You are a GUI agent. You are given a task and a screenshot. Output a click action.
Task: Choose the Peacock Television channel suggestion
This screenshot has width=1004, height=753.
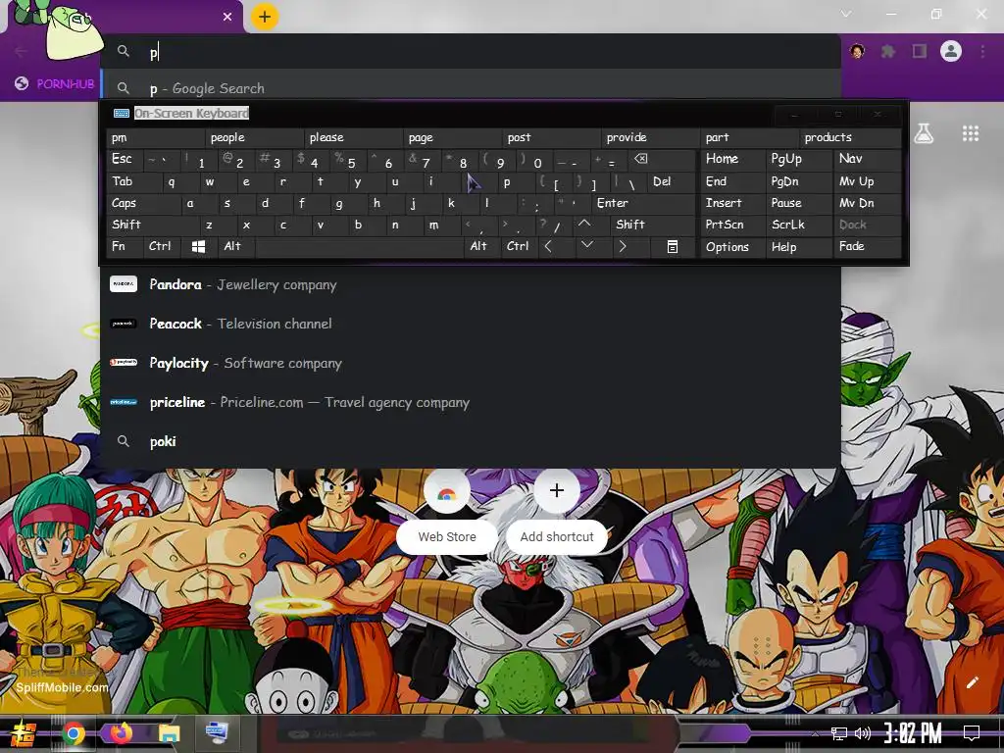470,324
